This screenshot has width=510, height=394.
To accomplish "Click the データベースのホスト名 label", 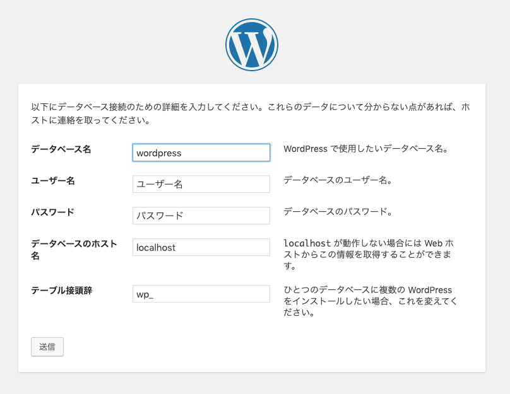I will pyautogui.click(x=74, y=250).
